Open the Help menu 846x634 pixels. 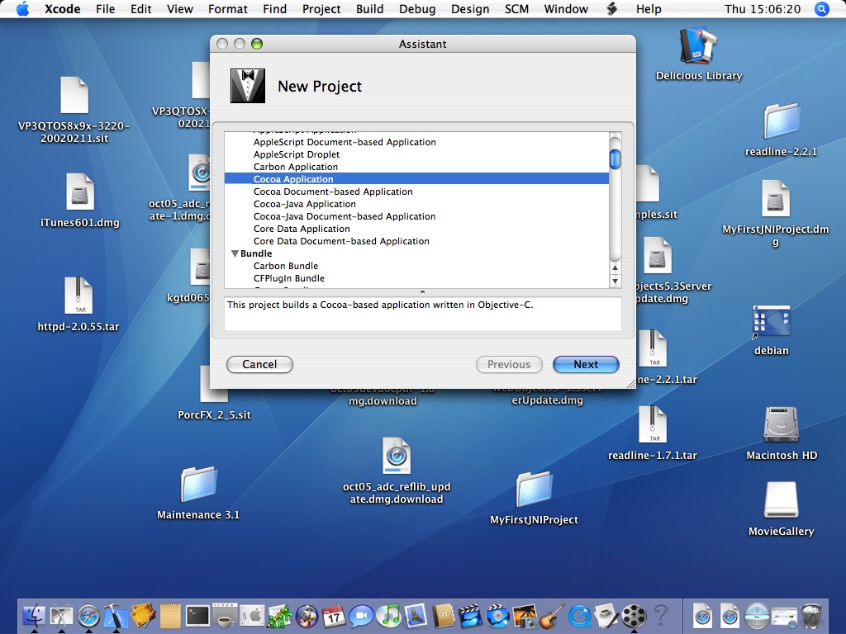point(649,9)
